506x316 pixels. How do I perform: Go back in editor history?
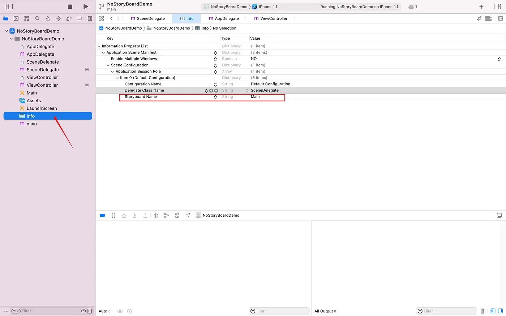click(111, 18)
